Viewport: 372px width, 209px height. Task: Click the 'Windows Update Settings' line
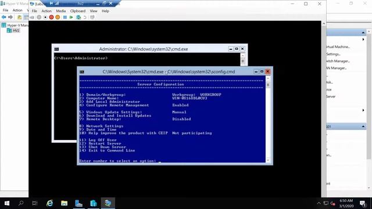click(133, 112)
